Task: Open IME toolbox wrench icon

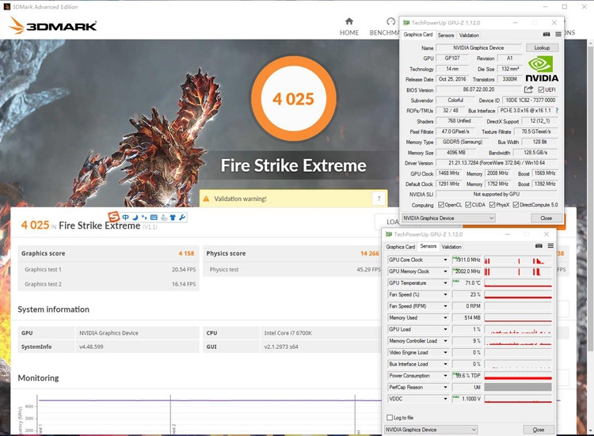Action: click(x=182, y=218)
